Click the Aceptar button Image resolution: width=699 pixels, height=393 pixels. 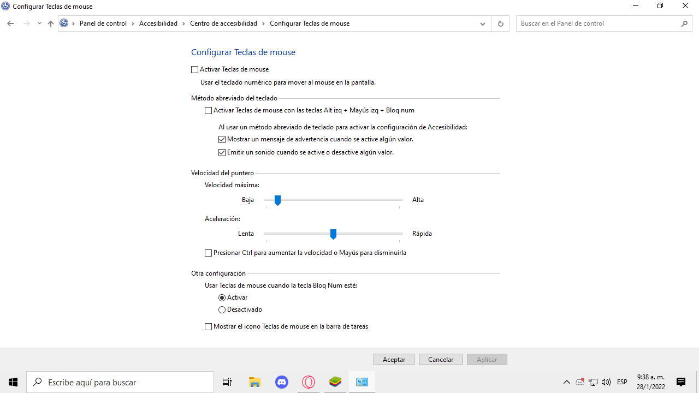(x=394, y=360)
